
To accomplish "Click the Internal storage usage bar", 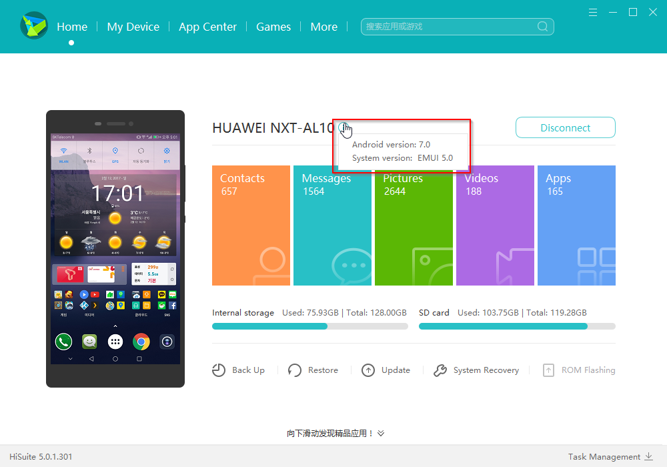I will [309, 326].
